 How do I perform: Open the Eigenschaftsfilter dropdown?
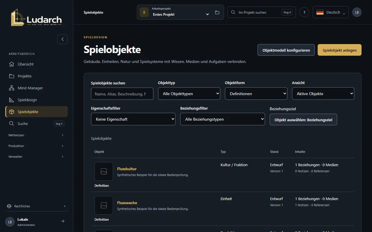pos(133,119)
